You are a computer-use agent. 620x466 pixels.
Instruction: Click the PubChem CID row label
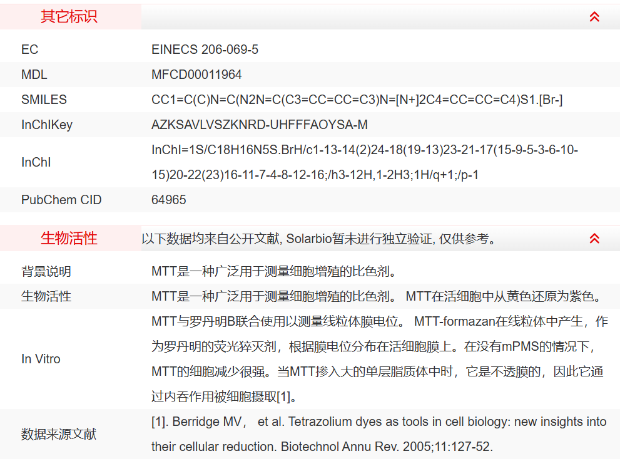click(x=61, y=200)
